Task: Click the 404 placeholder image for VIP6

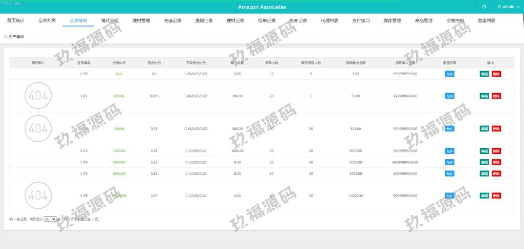Action: click(x=38, y=195)
